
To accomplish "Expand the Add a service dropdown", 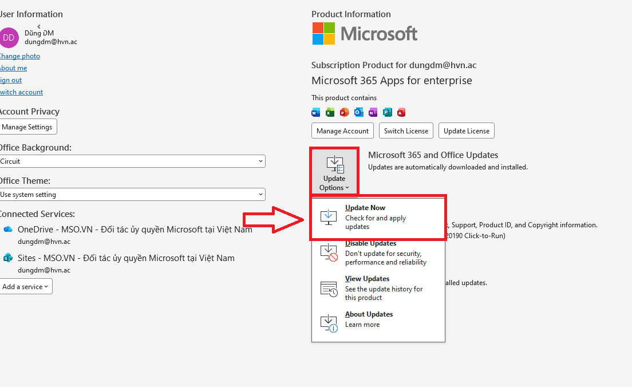I will click(x=26, y=287).
